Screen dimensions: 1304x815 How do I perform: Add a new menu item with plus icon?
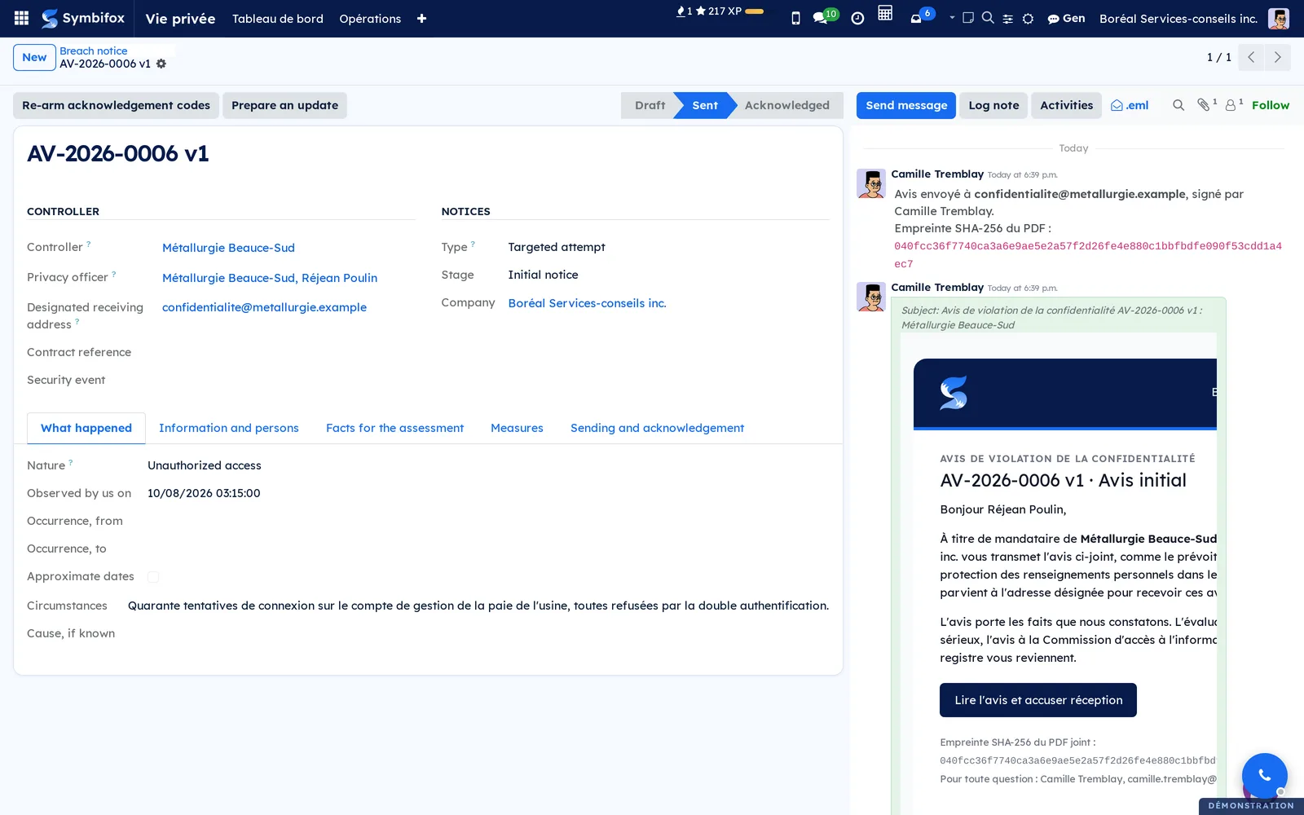pos(421,19)
